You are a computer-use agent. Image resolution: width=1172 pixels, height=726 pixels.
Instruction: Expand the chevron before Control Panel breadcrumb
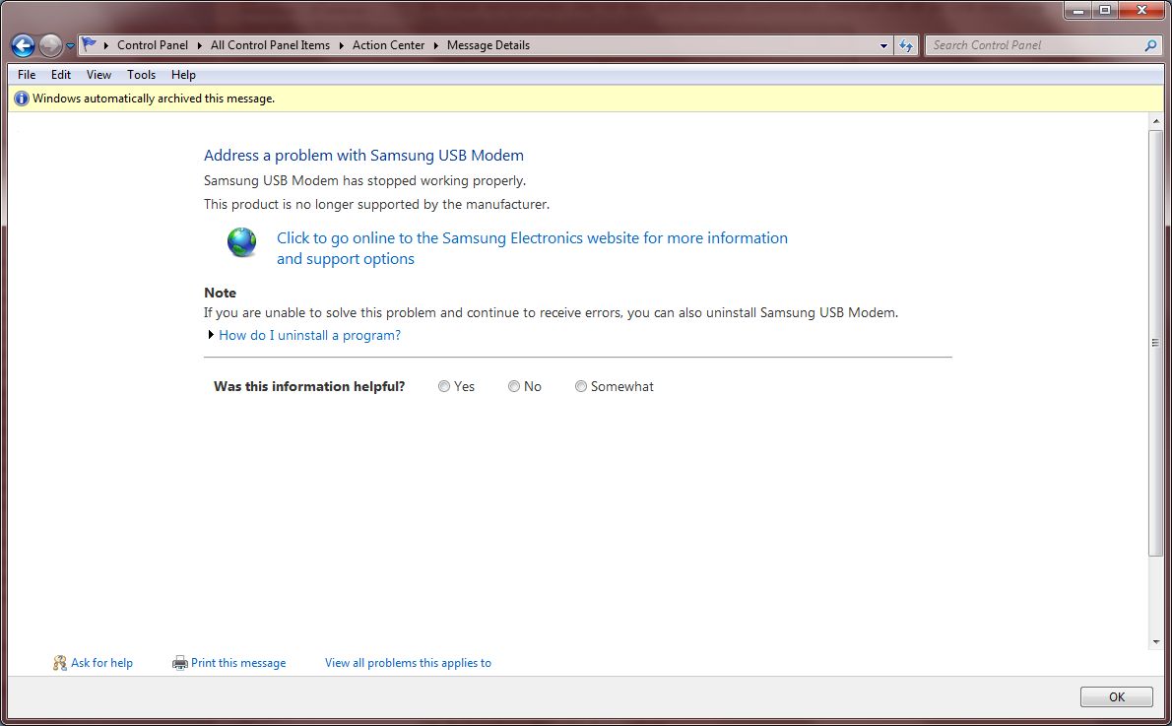point(107,45)
